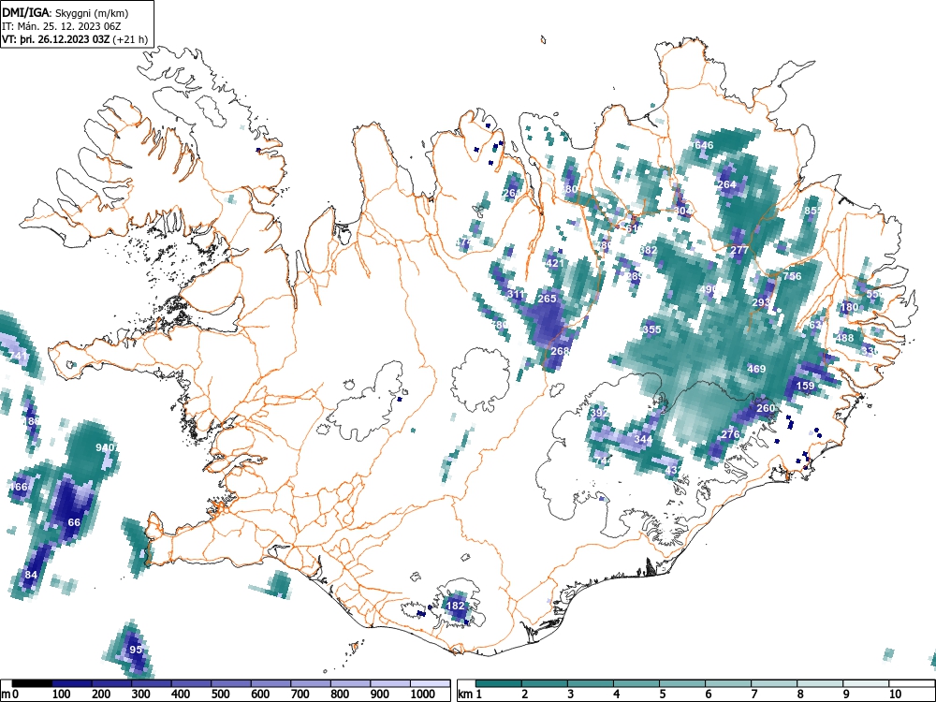Click the 277 visibility value

coord(739,250)
